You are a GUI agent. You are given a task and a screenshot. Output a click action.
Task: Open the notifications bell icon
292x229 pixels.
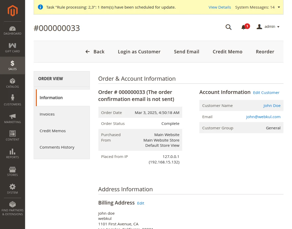tap(244, 27)
